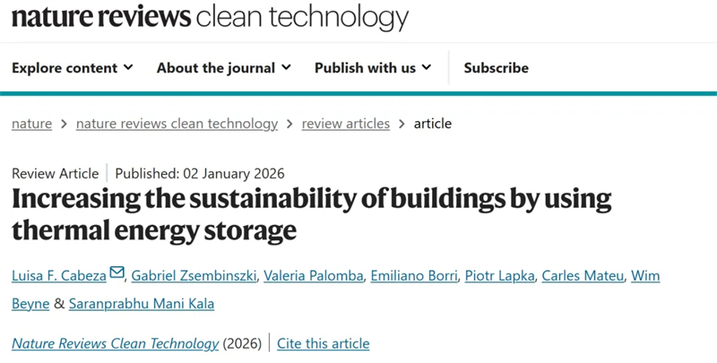The width and height of the screenshot is (717, 363).
Task: Click author Piotr Lapka's name
Action: tap(497, 275)
